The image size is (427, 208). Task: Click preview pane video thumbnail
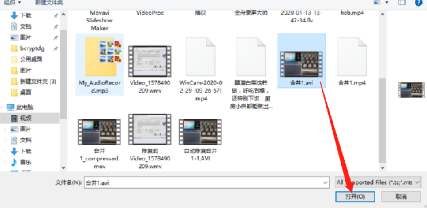coord(411,90)
